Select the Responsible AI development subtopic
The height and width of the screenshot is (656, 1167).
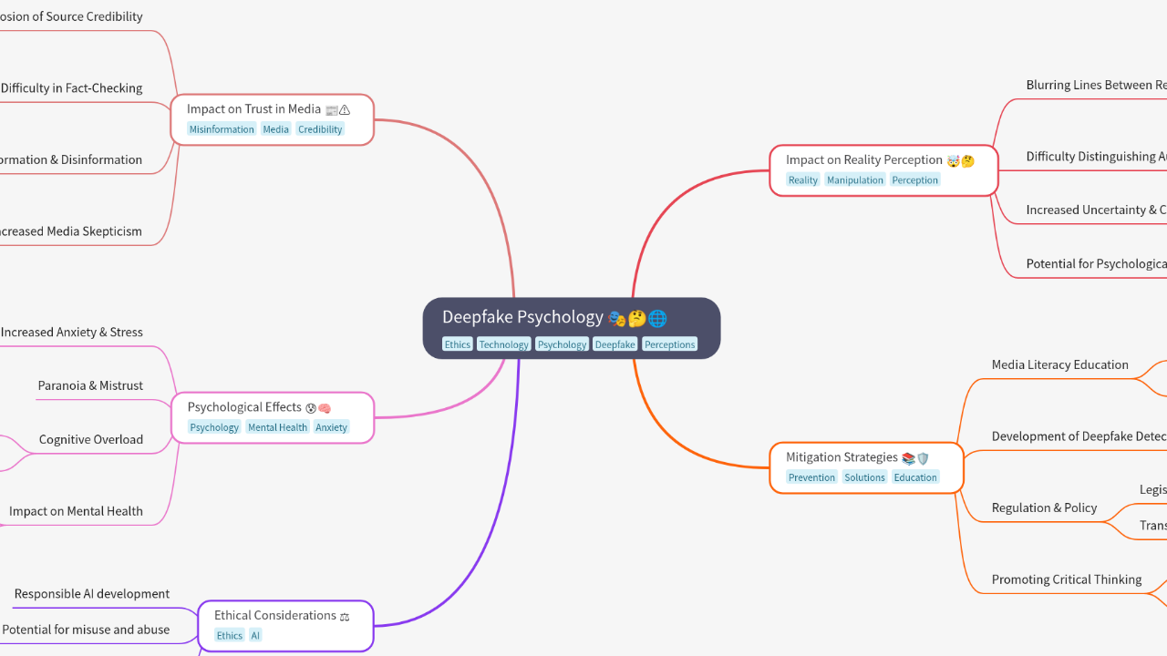click(92, 594)
